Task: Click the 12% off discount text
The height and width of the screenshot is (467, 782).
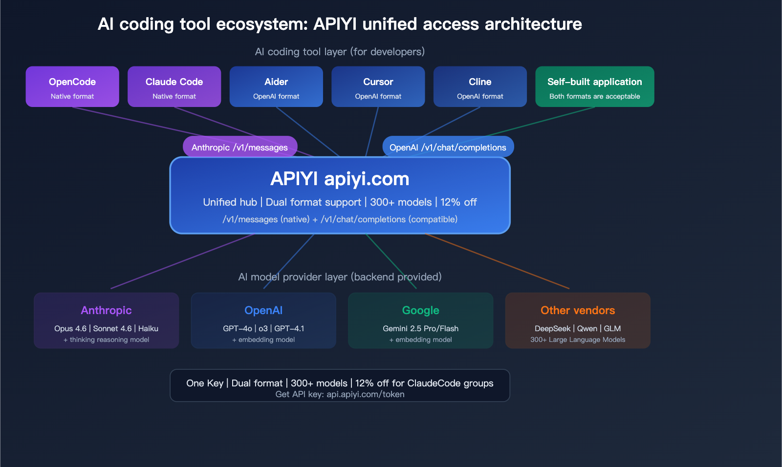Action: 458,202
